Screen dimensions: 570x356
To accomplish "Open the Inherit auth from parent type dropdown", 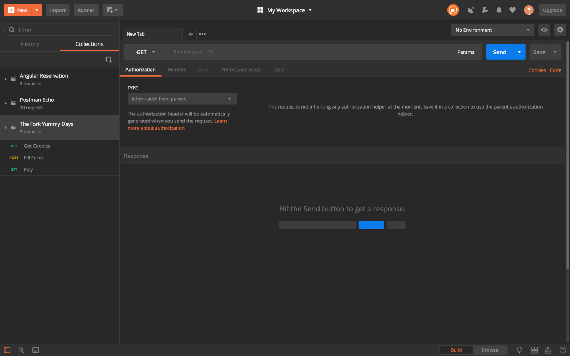I will coord(182,99).
